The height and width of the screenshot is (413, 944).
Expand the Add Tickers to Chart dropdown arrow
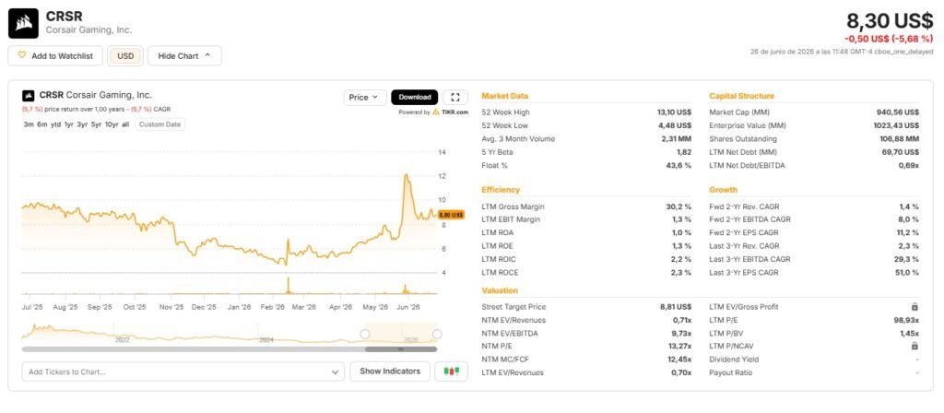[336, 372]
